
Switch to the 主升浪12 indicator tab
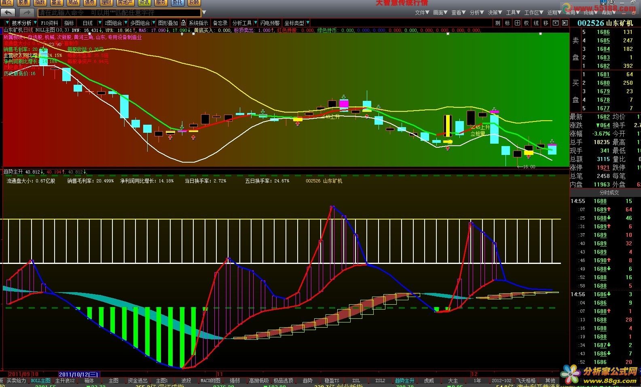pyautogui.click(x=65, y=381)
